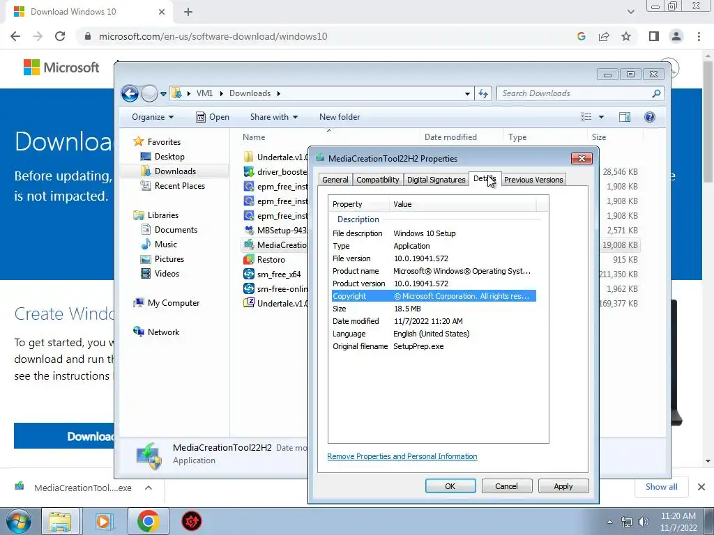This screenshot has width=714, height=535.
Task: Open the Digital Signatures tab
Action: (436, 180)
